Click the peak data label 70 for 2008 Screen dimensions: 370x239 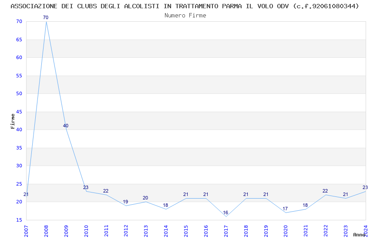[x=46, y=17]
